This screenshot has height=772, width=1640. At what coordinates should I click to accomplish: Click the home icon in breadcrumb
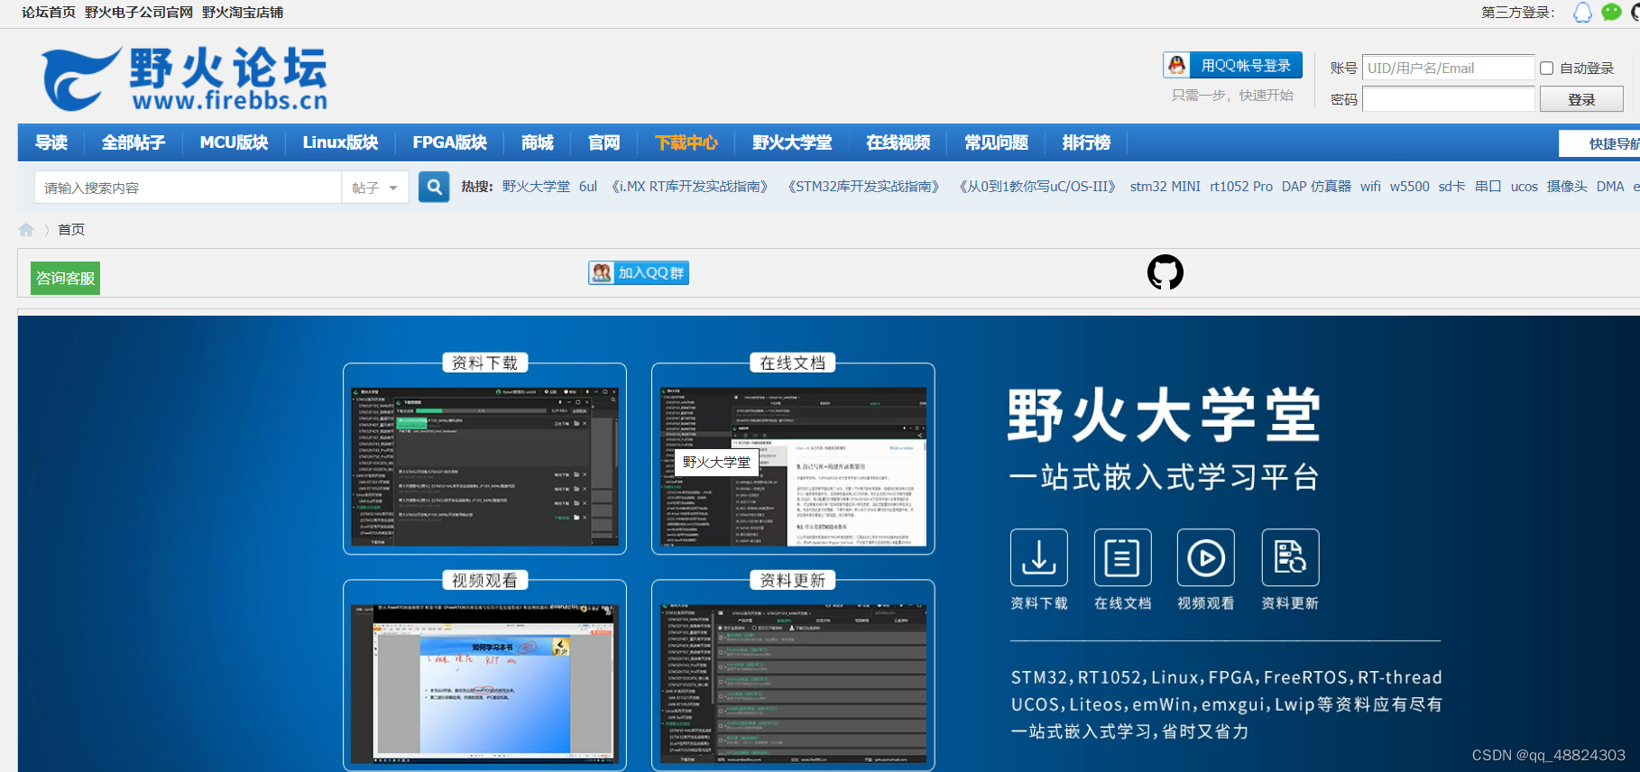point(26,230)
